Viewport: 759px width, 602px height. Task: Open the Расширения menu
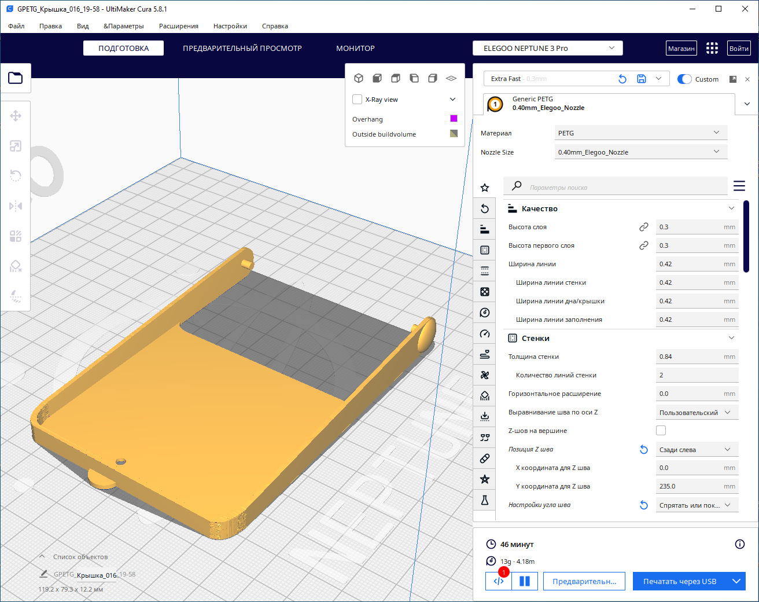click(179, 26)
